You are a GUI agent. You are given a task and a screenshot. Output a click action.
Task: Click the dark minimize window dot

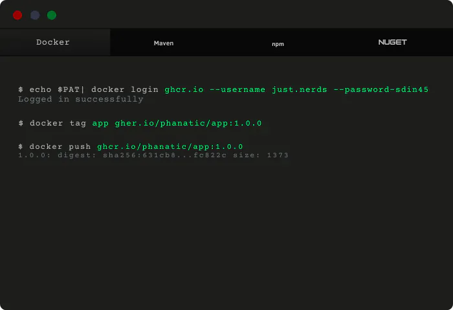(x=35, y=15)
